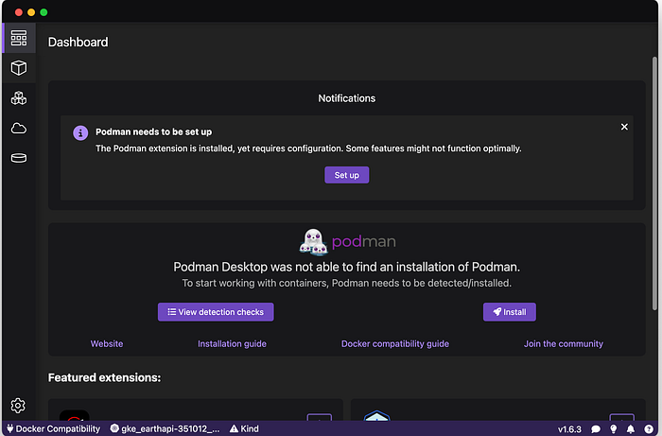Open the Containers cube icon

19,67
